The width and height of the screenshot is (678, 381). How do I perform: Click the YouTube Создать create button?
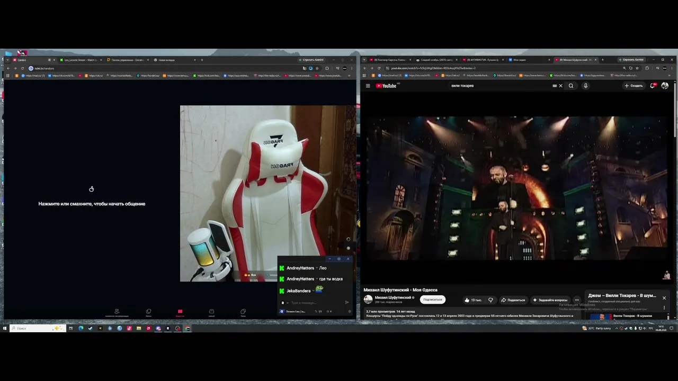coord(634,86)
